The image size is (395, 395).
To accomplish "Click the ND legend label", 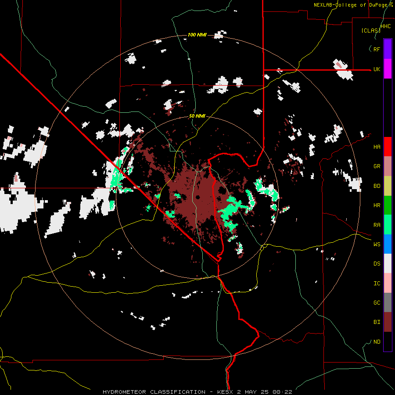I will point(377,342).
